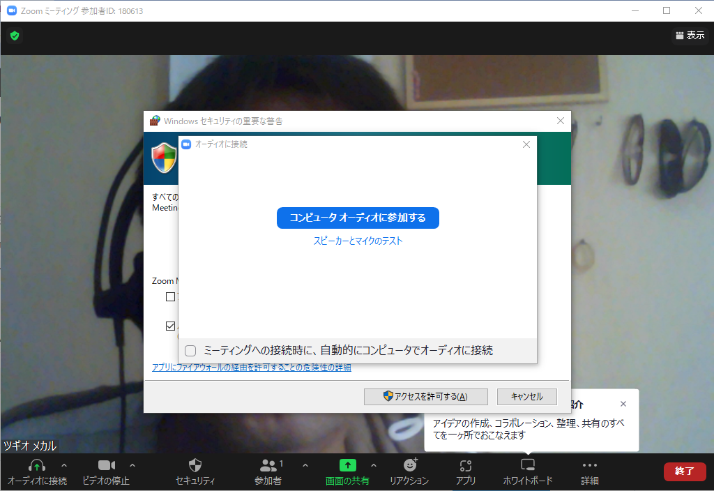Expand participants options chevron beside 参加者
The image size is (714, 491).
pyautogui.click(x=305, y=465)
